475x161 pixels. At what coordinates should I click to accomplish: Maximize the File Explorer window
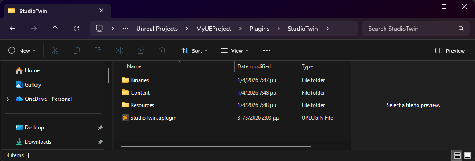pos(443,7)
